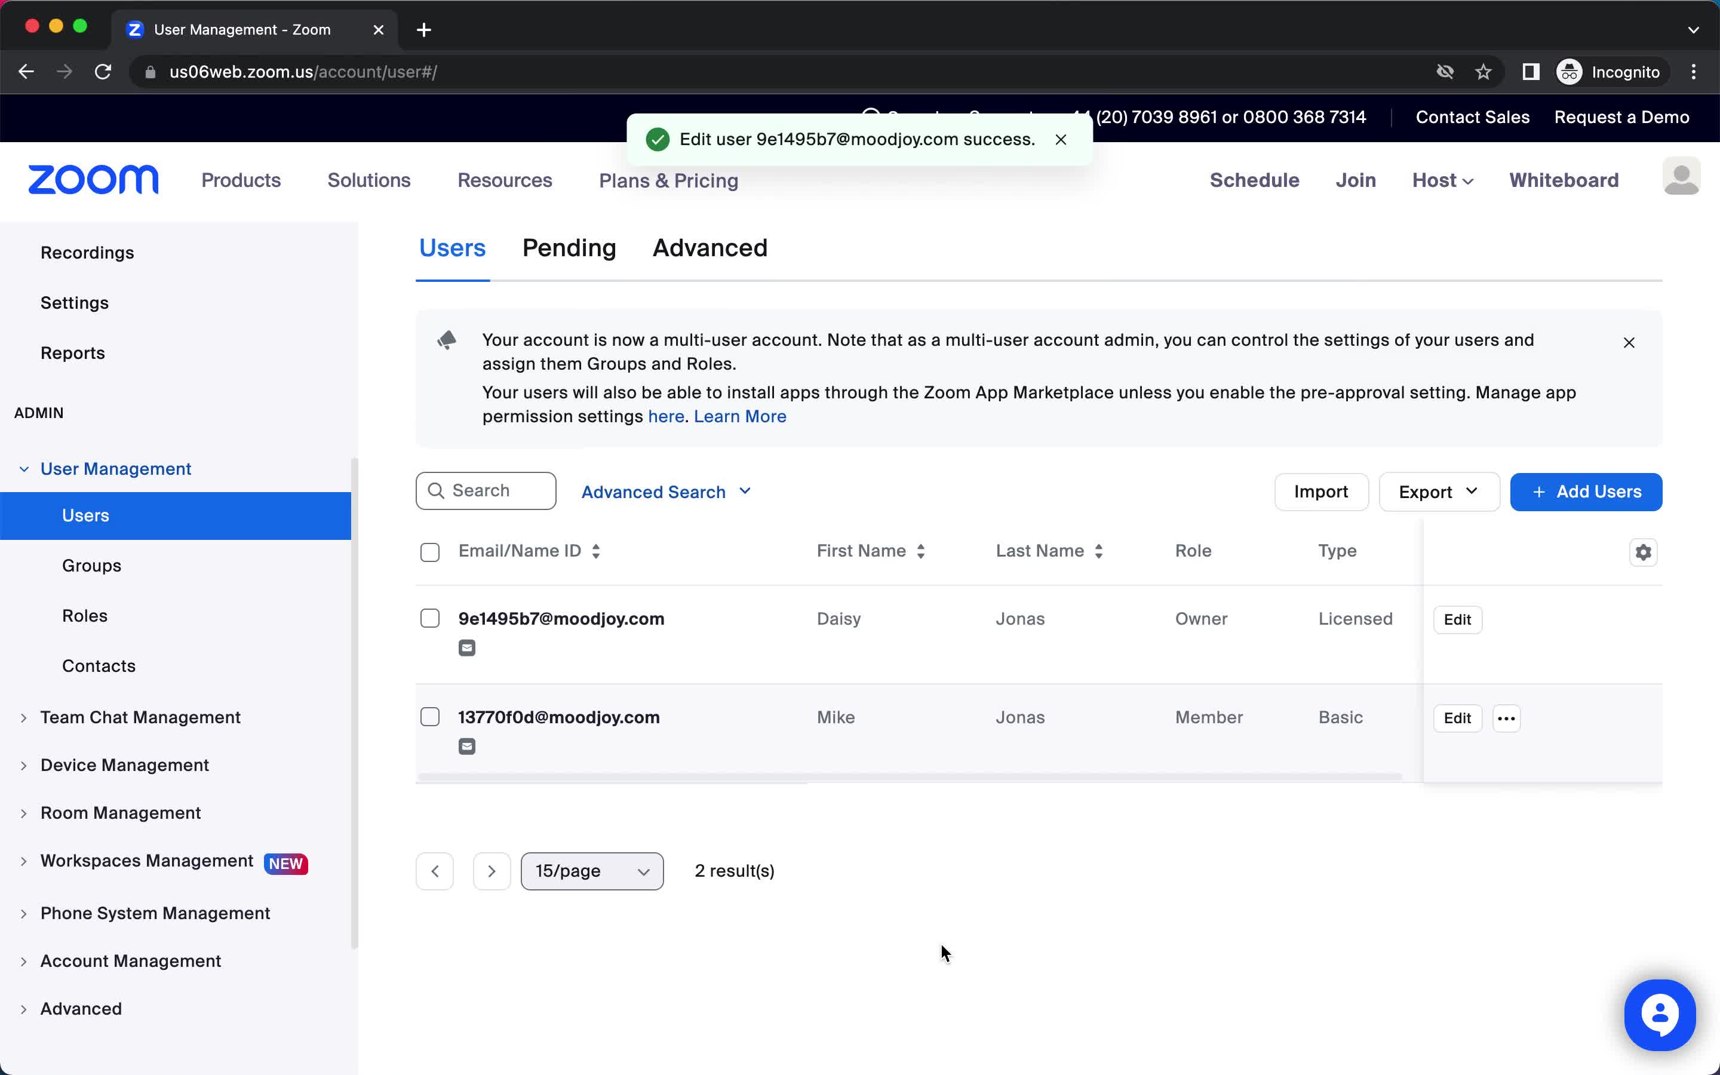This screenshot has height=1075, width=1720.
Task: Edit user Mike Jonas
Action: [x=1457, y=718]
